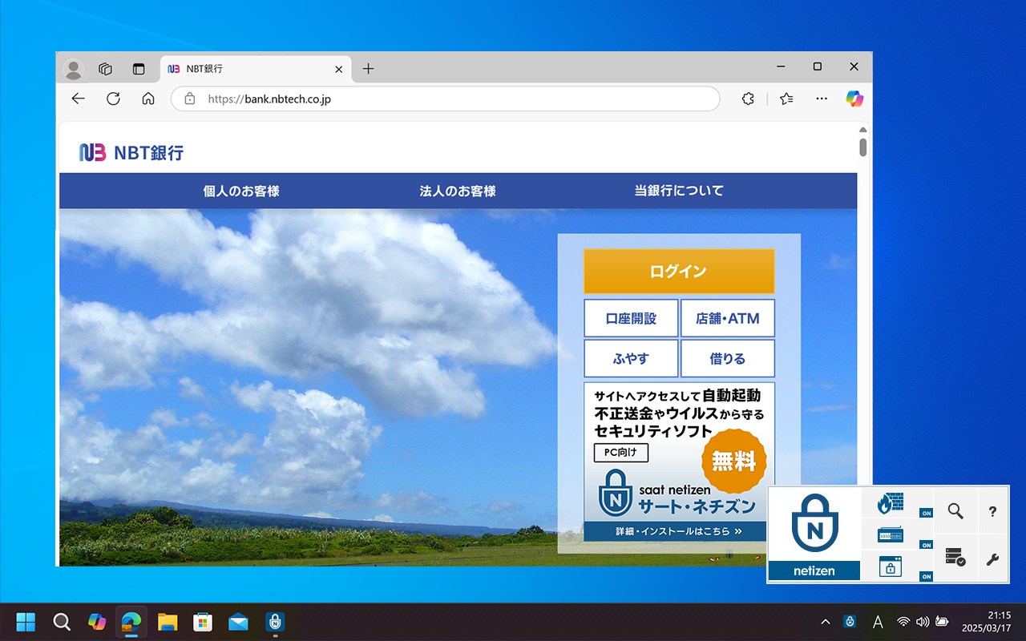Click the 無料 badge on the security banner
The width and height of the screenshot is (1026, 641).
pyautogui.click(x=734, y=462)
